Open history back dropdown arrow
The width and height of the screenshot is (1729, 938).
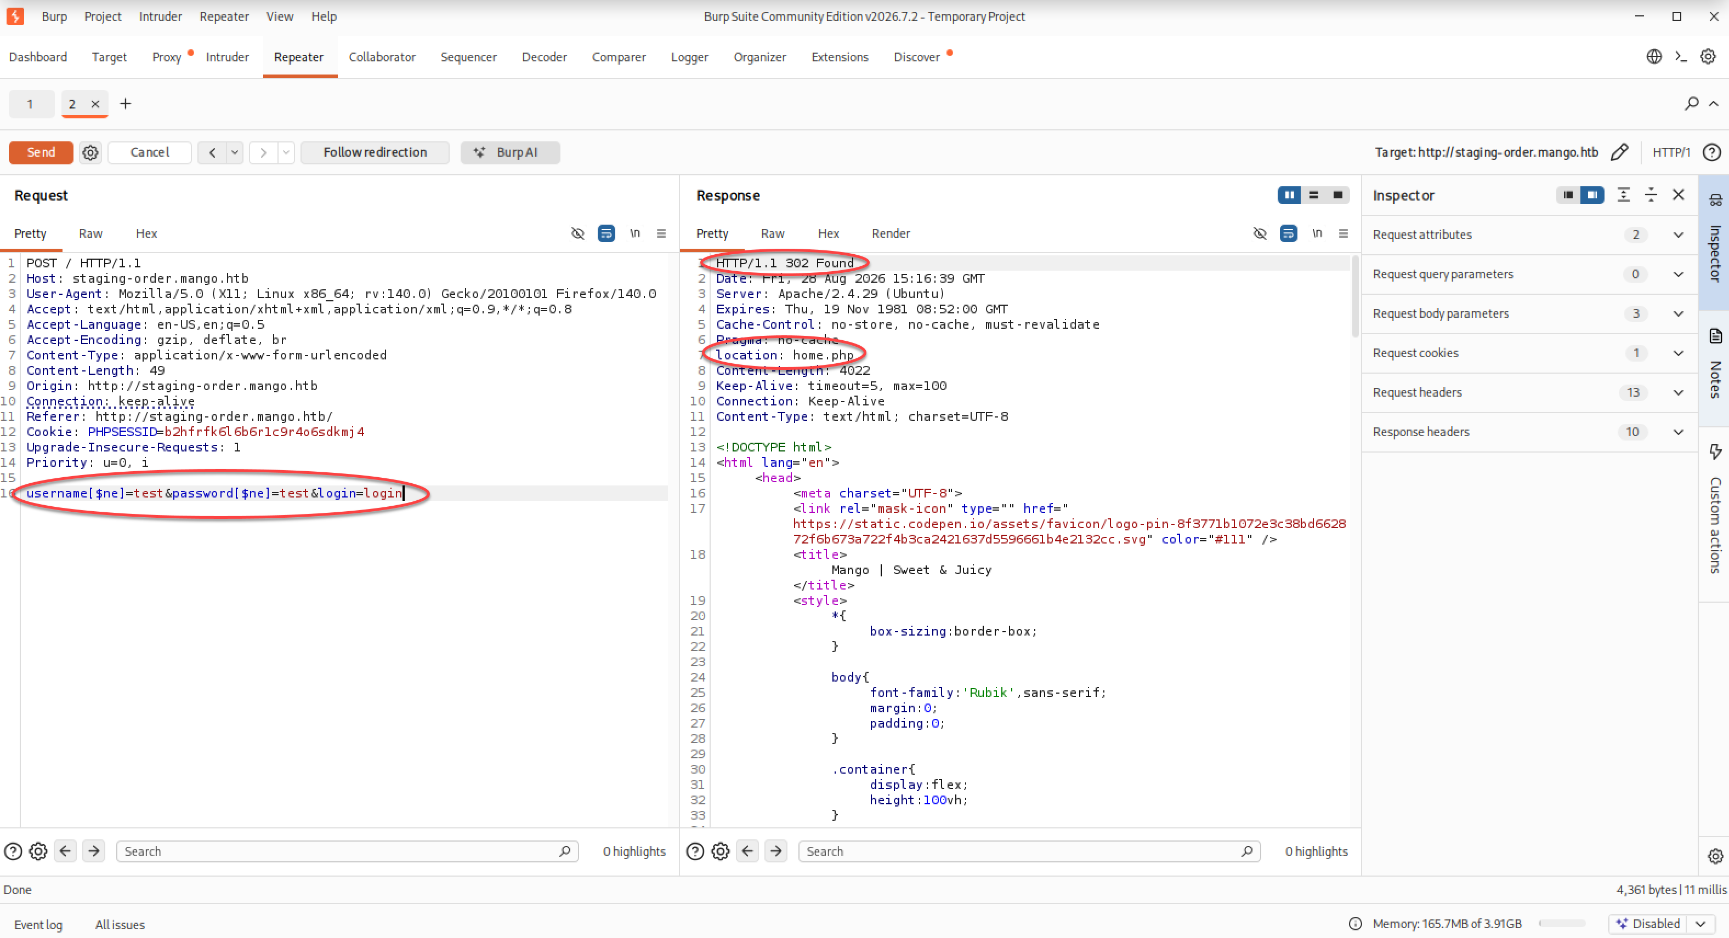234,152
